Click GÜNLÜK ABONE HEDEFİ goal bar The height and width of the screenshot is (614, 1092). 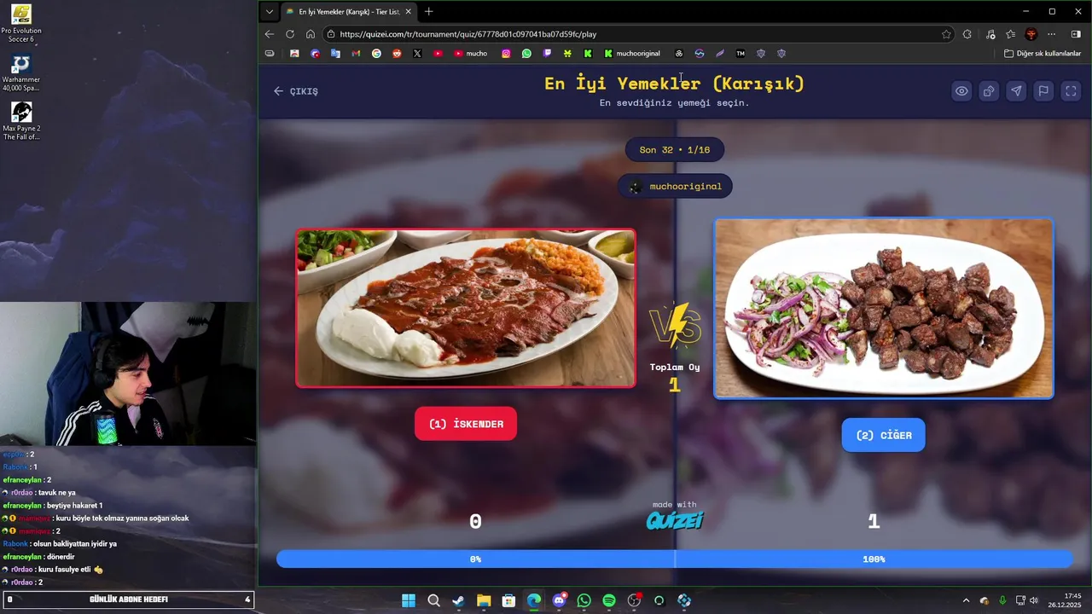(x=129, y=600)
